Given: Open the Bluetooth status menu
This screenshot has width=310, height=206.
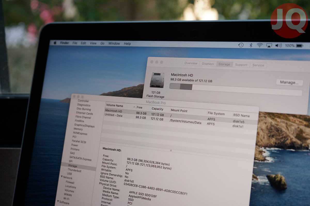Looking at the screenshot, I should [x=250, y=45].
